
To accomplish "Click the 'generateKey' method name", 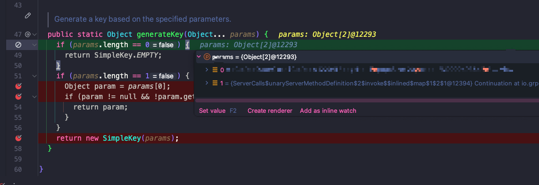I will click(160, 34).
